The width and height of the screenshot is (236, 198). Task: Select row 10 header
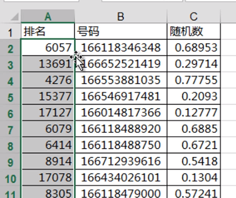point(10,178)
